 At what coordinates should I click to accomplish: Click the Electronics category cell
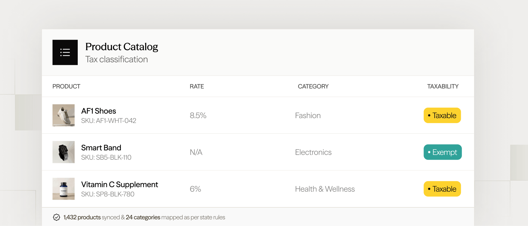coord(313,152)
